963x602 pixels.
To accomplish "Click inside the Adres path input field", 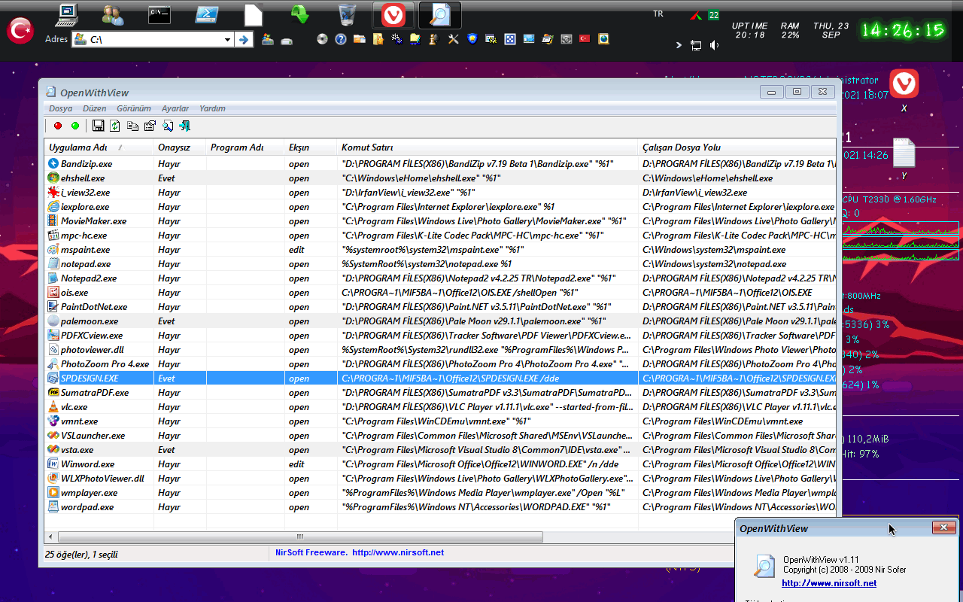I will (x=154, y=40).
